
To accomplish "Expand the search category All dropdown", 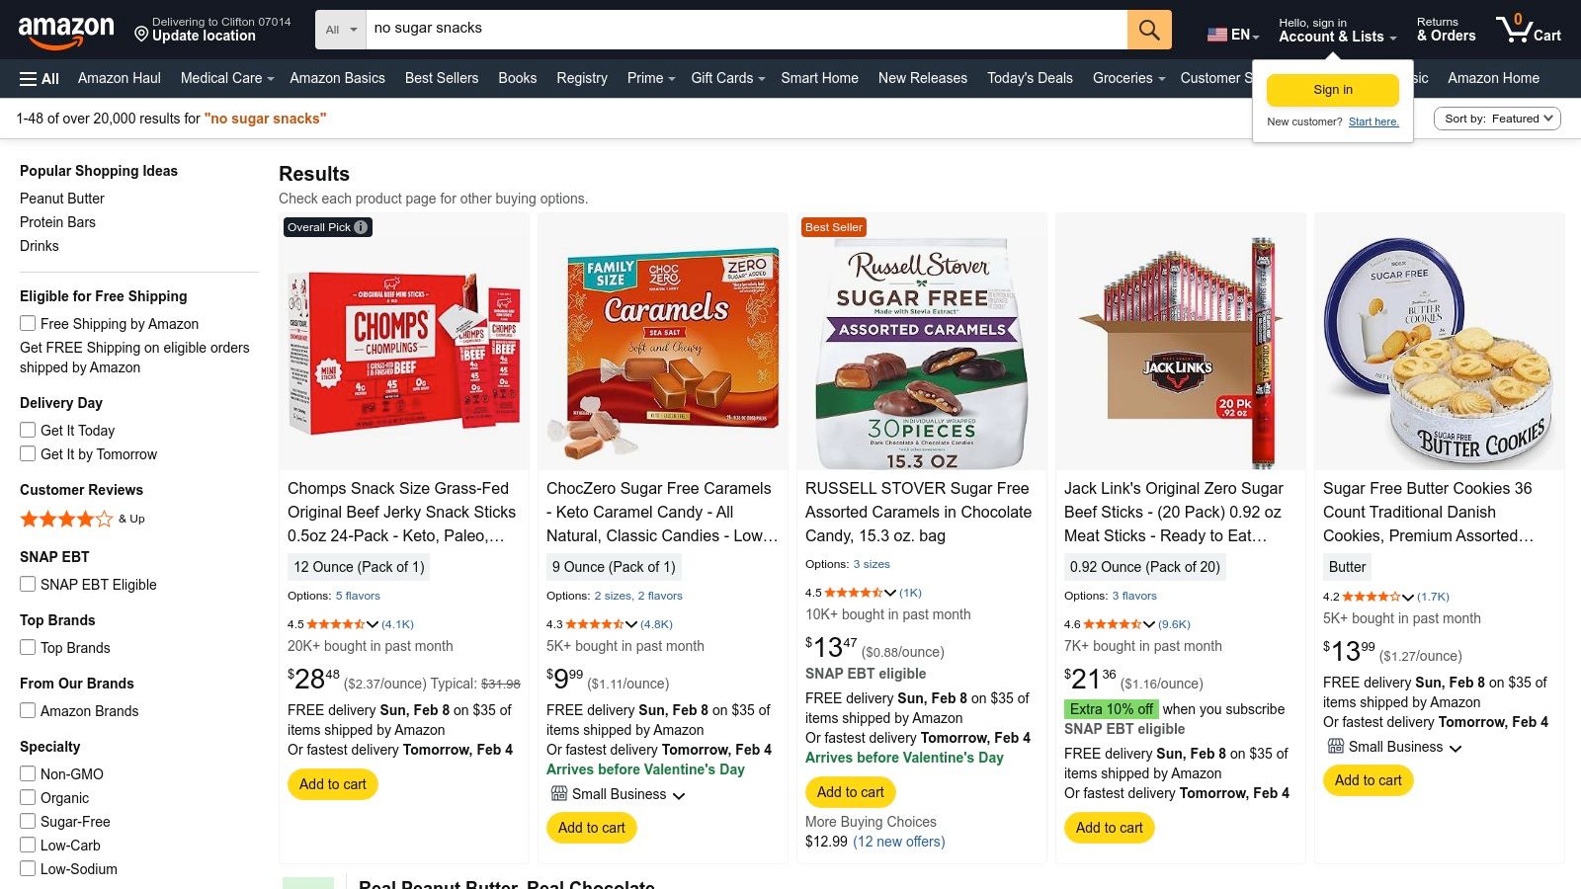I will (341, 30).
